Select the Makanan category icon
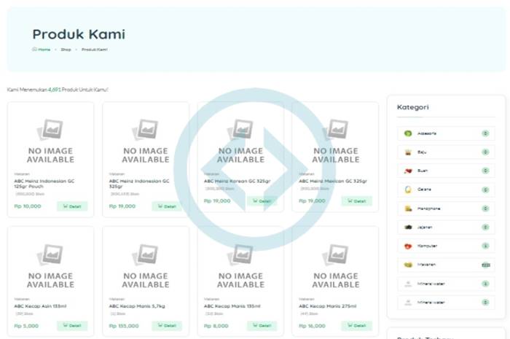Screen dimensions: 510x339 pyautogui.click(x=408, y=265)
